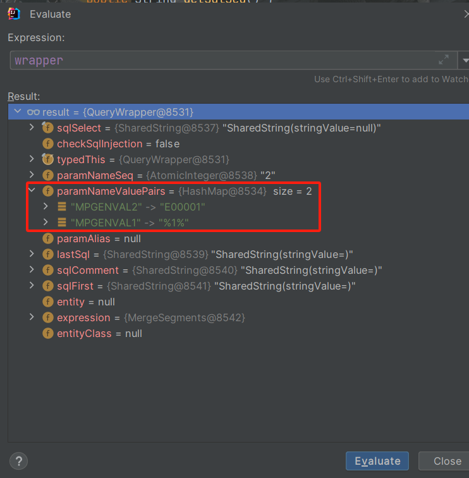Click the field icon of checkSqlInjection
This screenshot has width=469, height=478.
coord(48,144)
